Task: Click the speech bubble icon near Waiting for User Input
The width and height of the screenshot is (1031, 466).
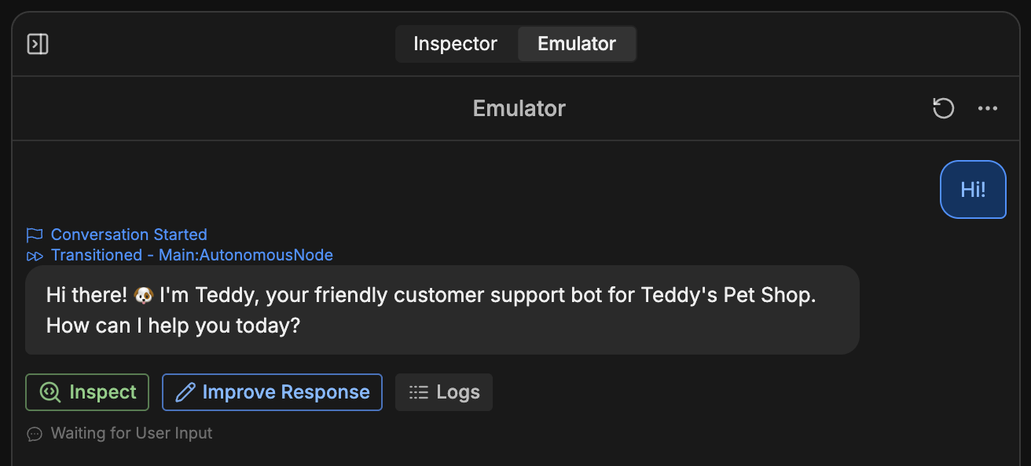Action: 34,433
